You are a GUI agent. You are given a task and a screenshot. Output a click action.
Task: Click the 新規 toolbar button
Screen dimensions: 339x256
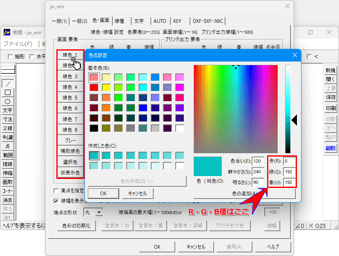[330, 71]
